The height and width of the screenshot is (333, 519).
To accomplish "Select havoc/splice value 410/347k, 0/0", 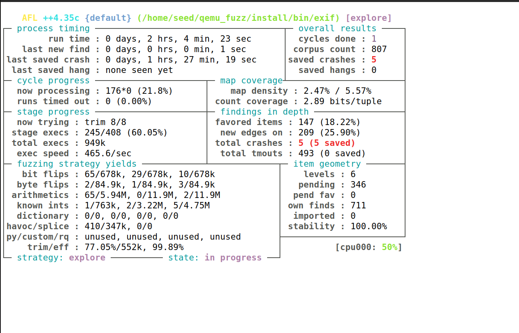I will (118, 226).
